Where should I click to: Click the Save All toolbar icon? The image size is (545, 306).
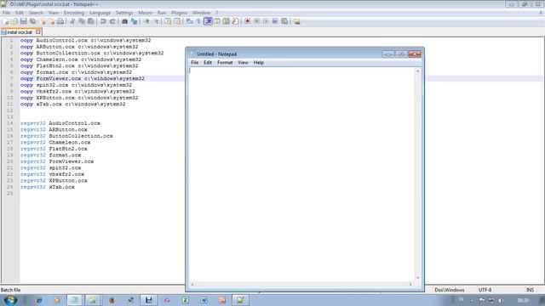(x=32, y=21)
